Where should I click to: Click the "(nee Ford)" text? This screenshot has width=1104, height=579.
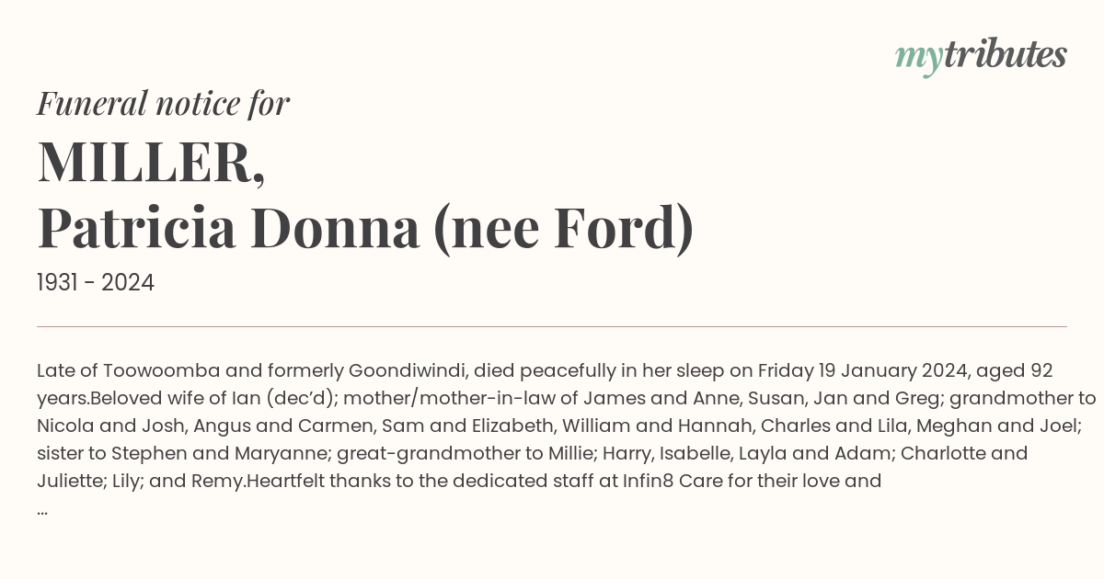[x=563, y=229]
